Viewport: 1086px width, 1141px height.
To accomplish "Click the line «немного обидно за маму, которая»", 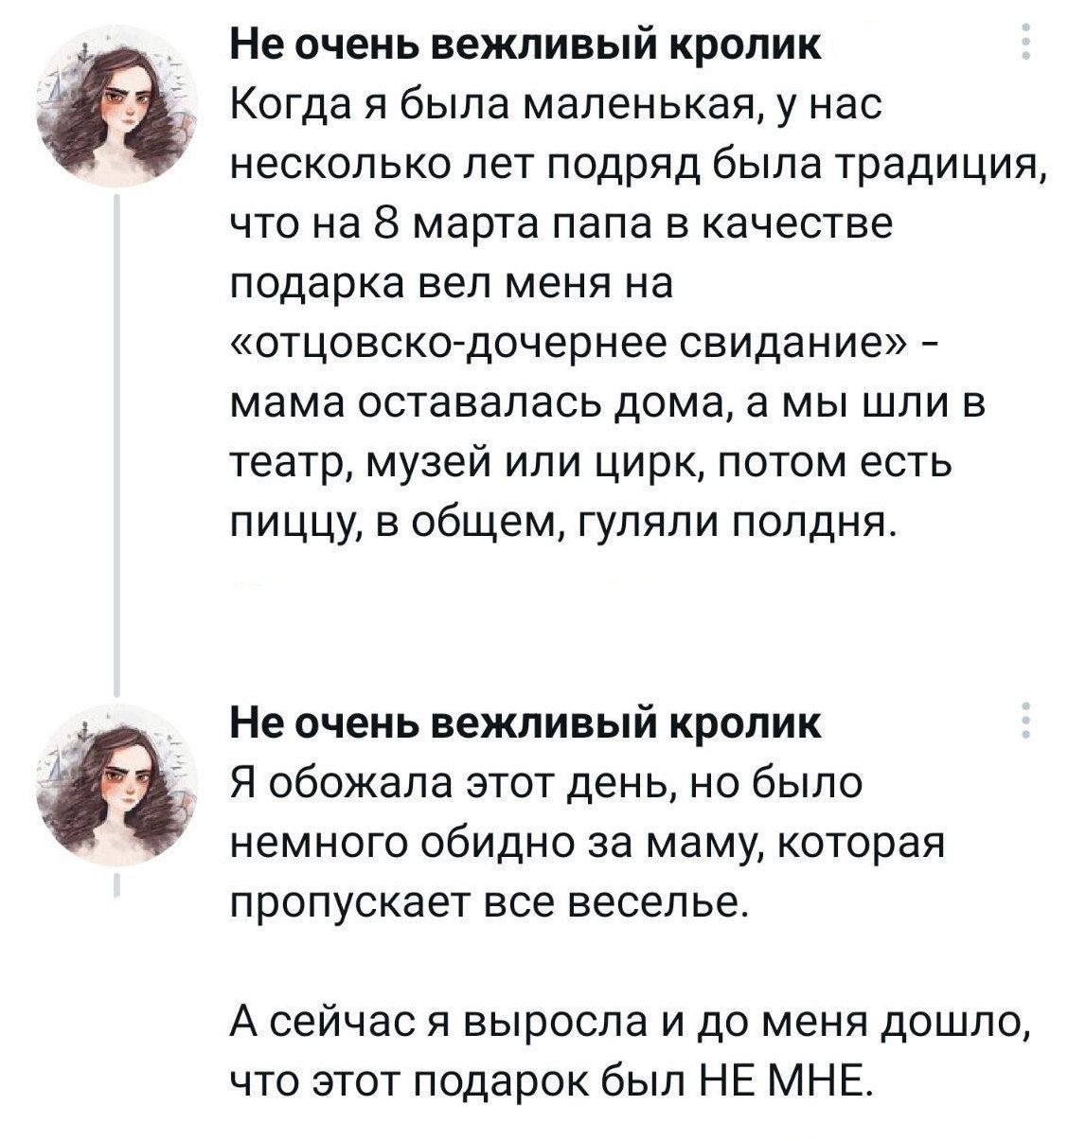I will point(587,844).
